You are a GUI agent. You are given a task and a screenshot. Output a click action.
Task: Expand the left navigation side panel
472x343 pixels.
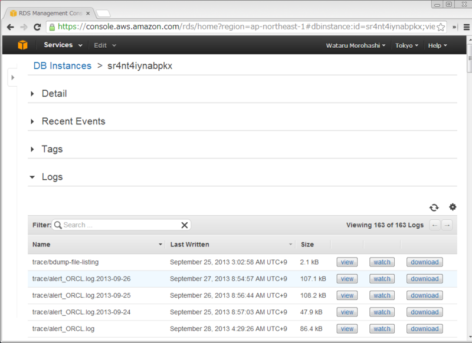[12, 78]
